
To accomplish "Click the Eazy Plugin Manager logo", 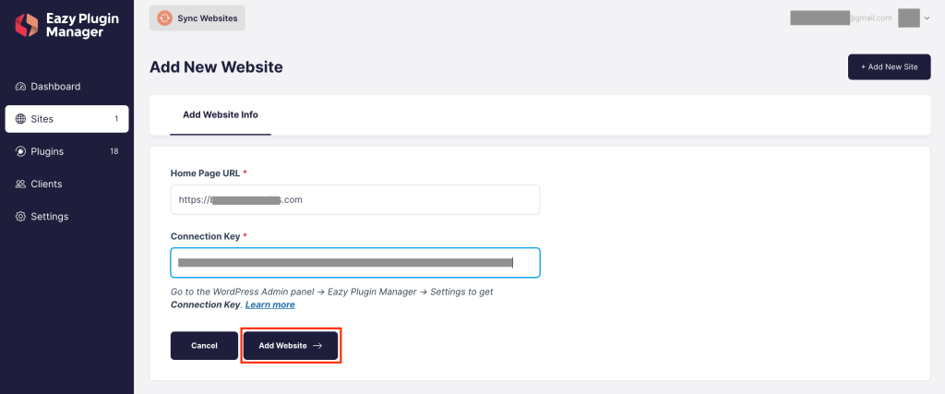I will (x=66, y=25).
